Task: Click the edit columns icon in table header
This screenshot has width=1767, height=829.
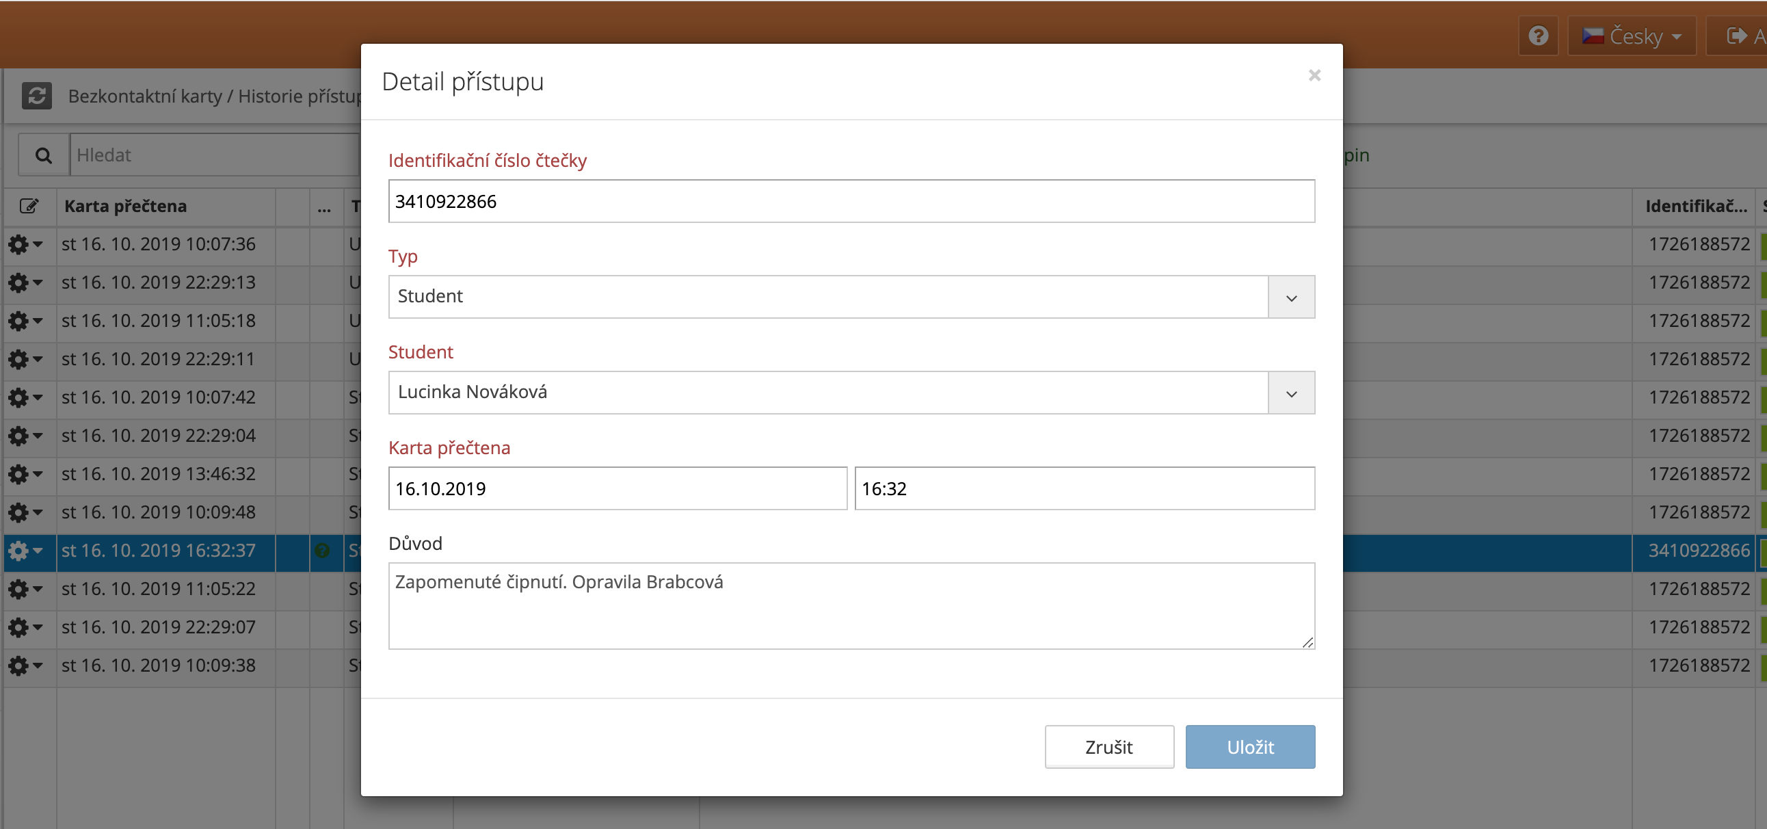Action: pos(29,206)
